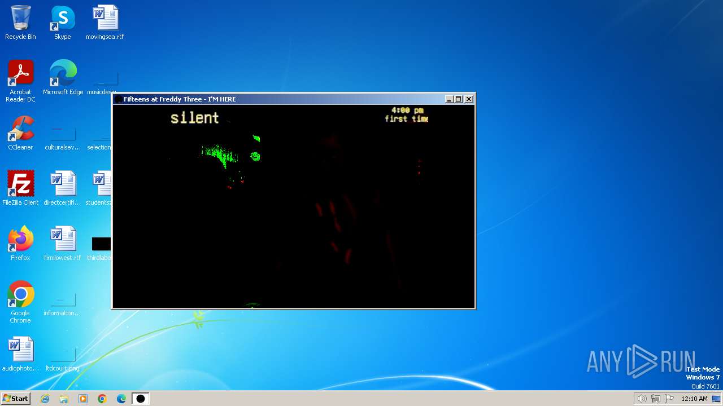The width and height of the screenshot is (723, 406).
Task: Open Acrobat Reader DC shortcut
Action: coord(20,81)
